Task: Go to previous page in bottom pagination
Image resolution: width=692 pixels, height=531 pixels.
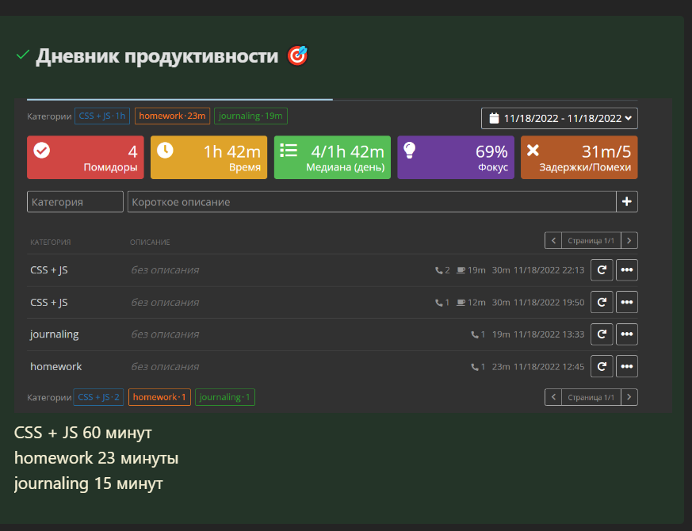Action: pyautogui.click(x=553, y=397)
